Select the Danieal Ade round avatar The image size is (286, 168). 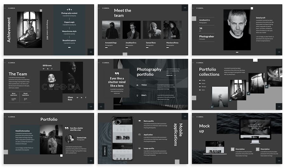tap(70, 139)
